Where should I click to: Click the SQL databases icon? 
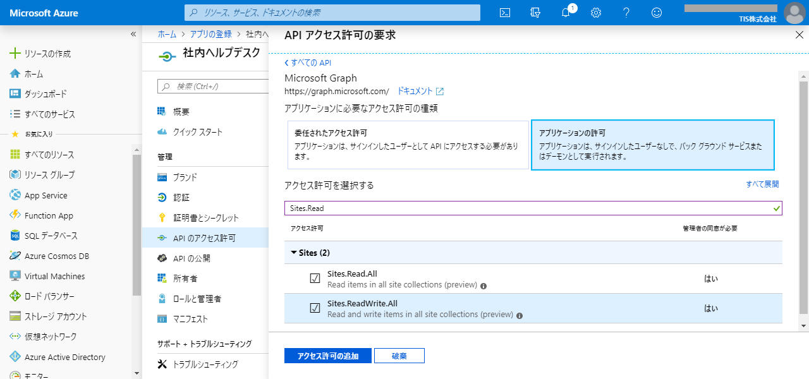click(15, 236)
